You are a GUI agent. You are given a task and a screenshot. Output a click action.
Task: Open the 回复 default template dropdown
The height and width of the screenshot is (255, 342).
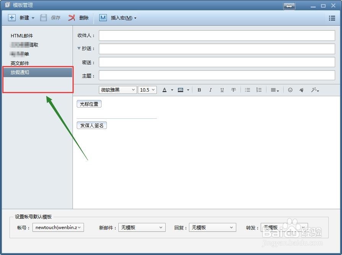point(213,227)
